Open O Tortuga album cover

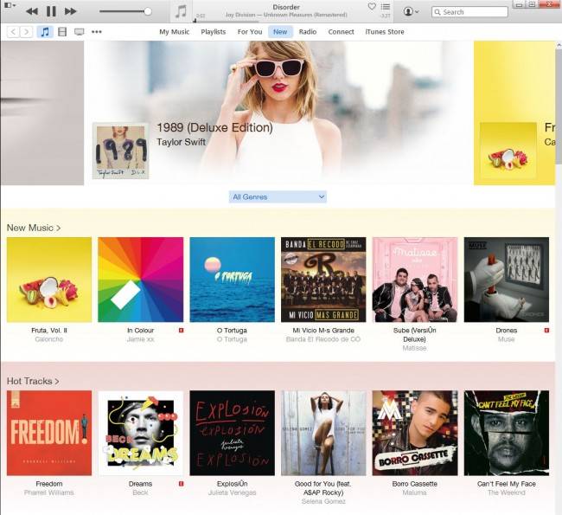point(233,280)
